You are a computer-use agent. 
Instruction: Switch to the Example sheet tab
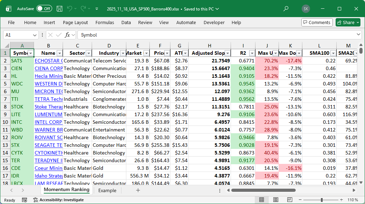pos(107,190)
